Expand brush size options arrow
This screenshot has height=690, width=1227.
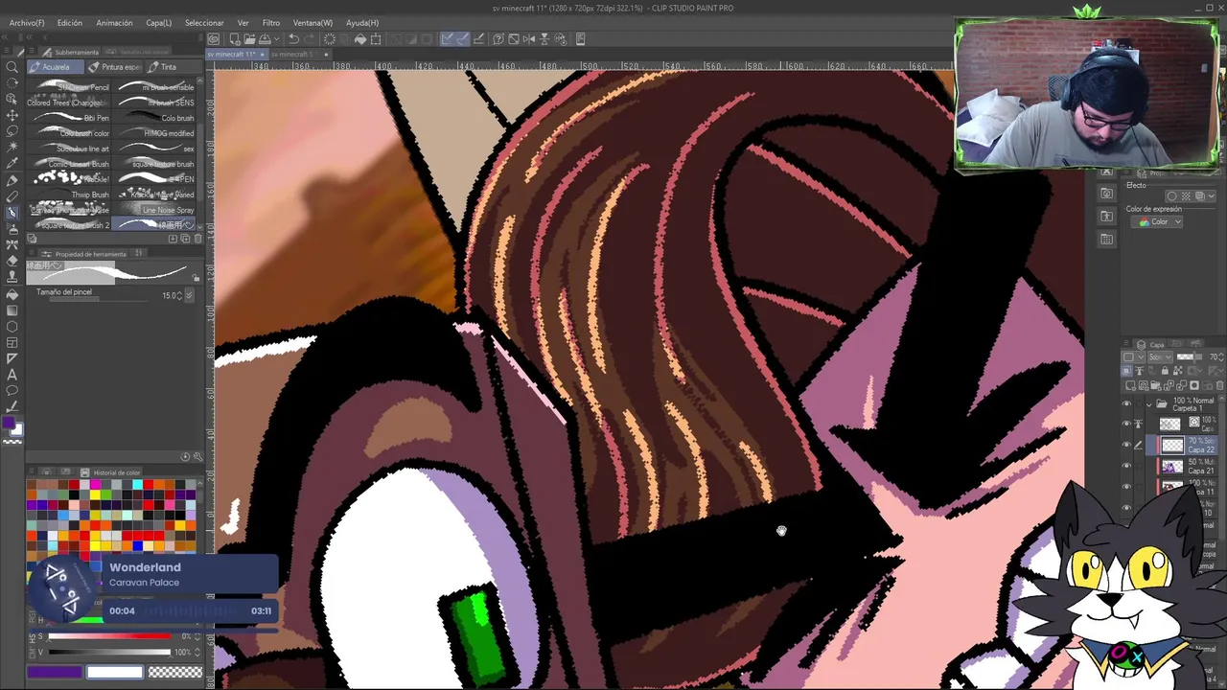click(x=190, y=295)
